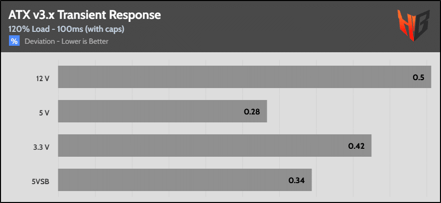Click the 5VSB axis label
The image size is (441, 203).
point(40,182)
